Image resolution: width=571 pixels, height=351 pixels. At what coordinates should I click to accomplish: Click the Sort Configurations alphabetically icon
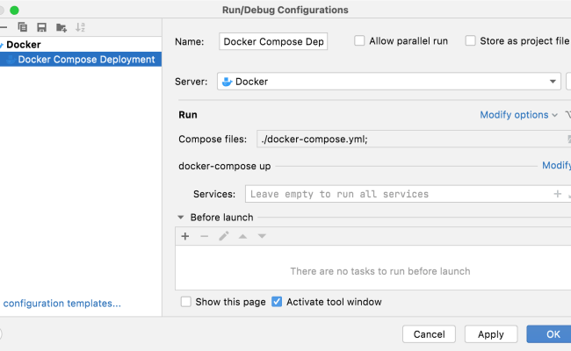pos(81,27)
